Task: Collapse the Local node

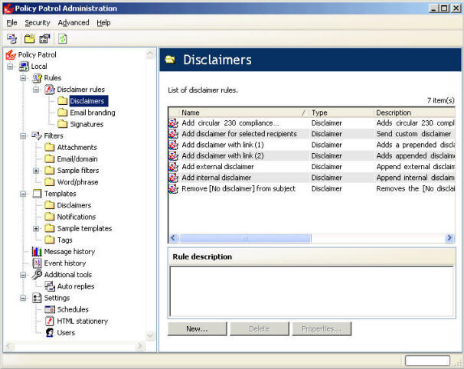Action: (10, 67)
